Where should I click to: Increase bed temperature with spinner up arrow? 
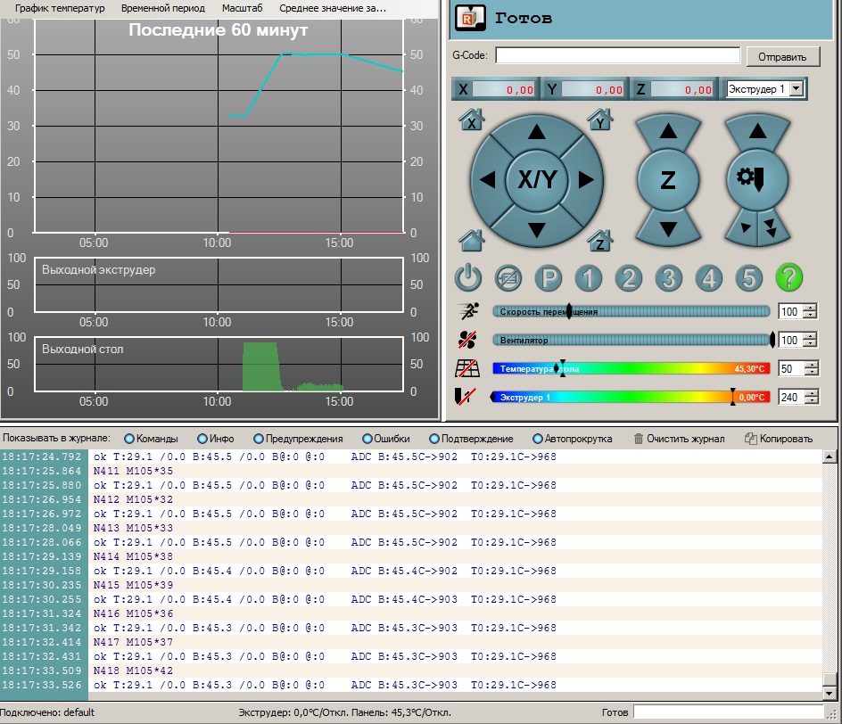[x=810, y=364]
